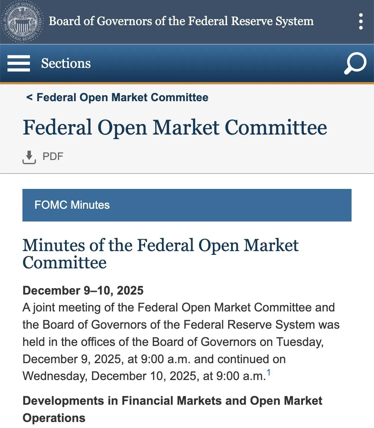
Task: Open the hamburger Sections menu icon
Action: [x=19, y=63]
